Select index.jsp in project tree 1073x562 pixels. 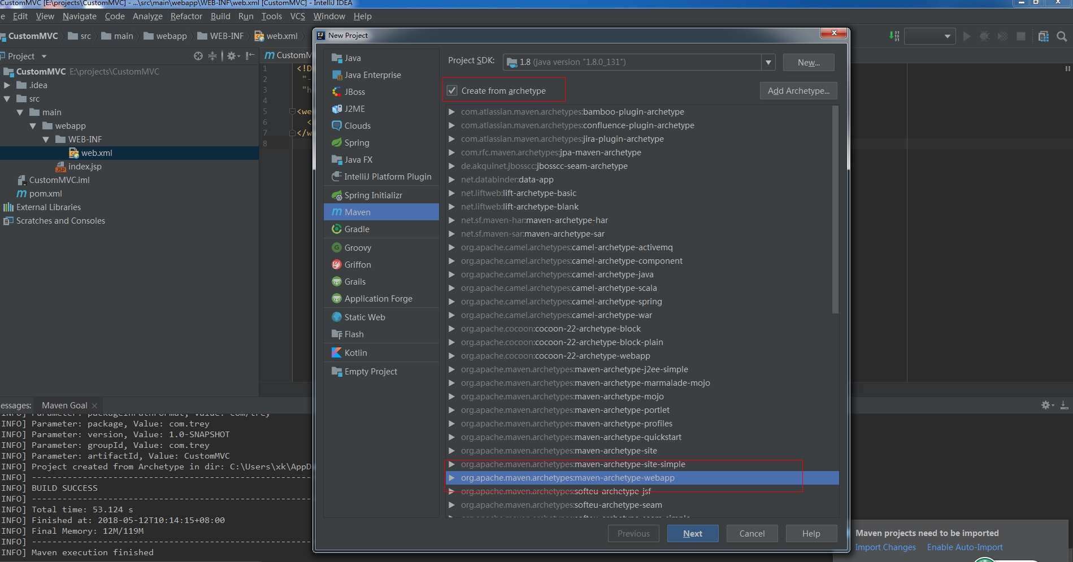tap(85, 167)
